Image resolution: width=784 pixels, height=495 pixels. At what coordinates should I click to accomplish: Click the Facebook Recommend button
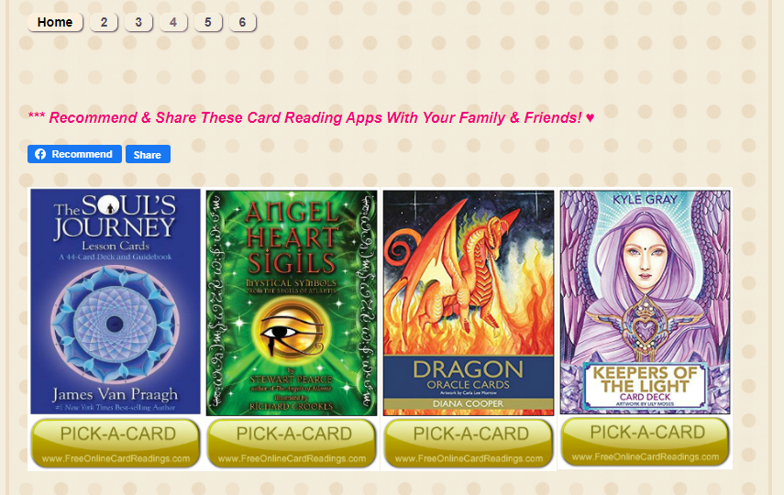pos(74,154)
